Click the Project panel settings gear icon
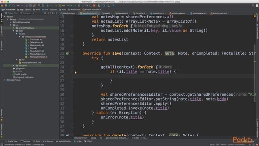This screenshot has height=146, width=259. pos(53,13)
